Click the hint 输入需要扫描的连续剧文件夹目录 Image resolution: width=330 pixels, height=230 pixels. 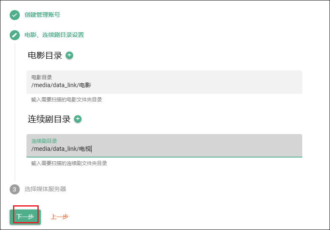point(69,163)
